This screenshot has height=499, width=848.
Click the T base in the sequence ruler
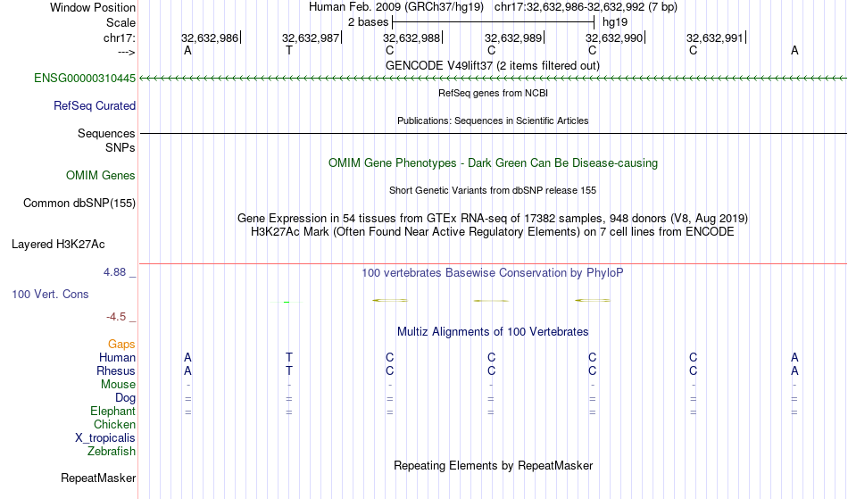289,51
